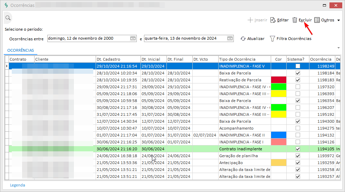The height and width of the screenshot is (192, 345).
Task: Toggle Sistema checkbox for occurrence 1194105
Action: pos(298,149)
